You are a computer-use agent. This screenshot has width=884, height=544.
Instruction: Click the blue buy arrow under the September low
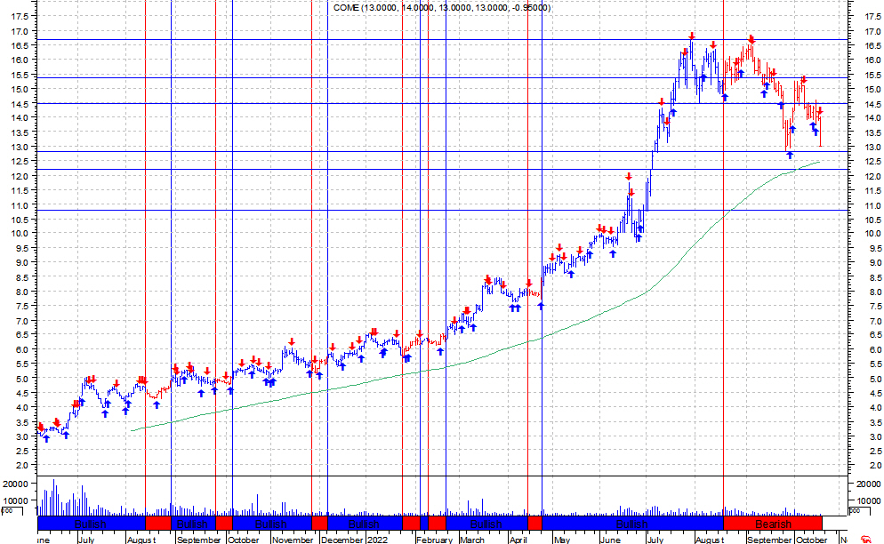point(789,156)
